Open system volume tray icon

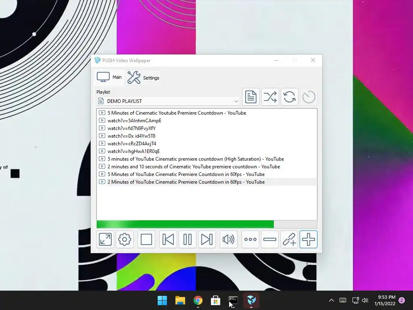pos(365,300)
